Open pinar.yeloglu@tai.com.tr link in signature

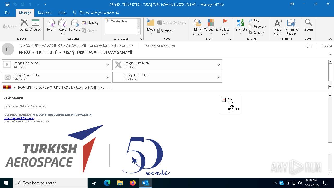(x=19, y=118)
